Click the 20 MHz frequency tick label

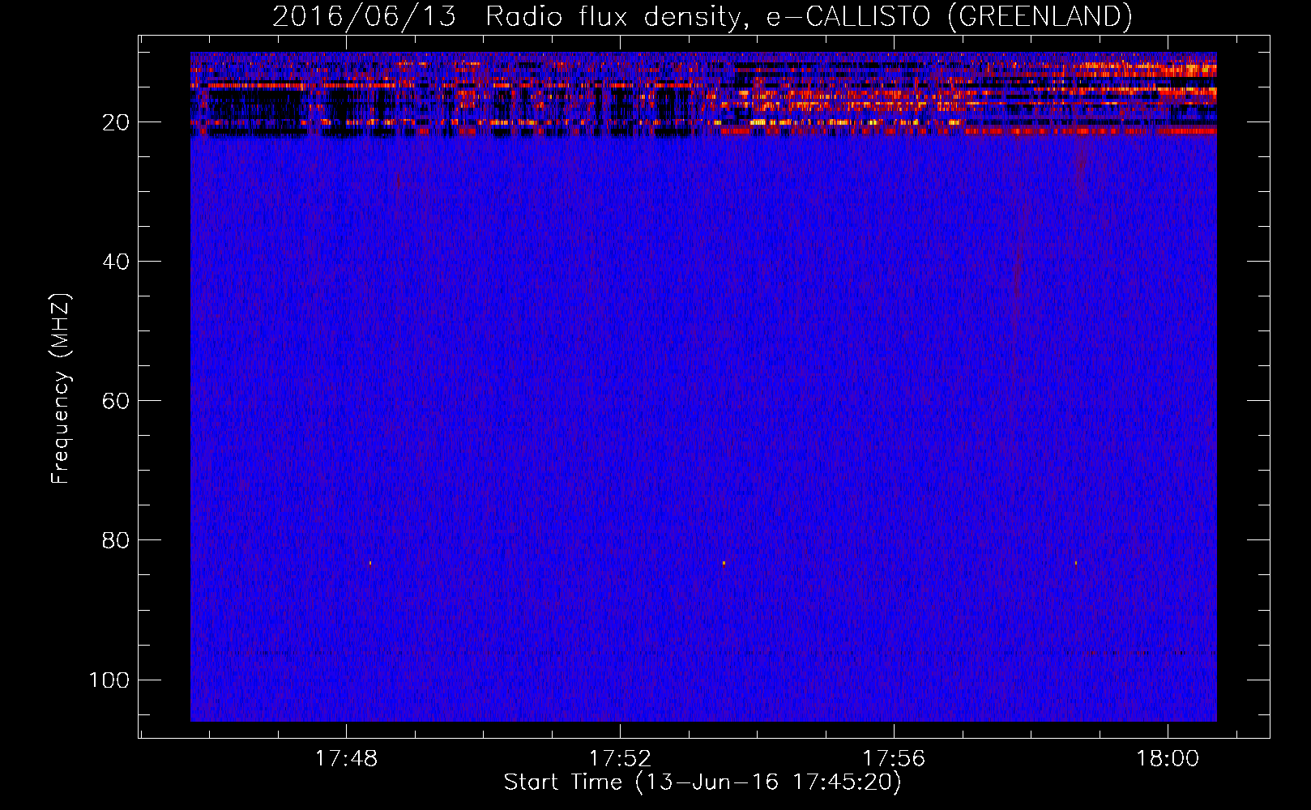coord(116,122)
